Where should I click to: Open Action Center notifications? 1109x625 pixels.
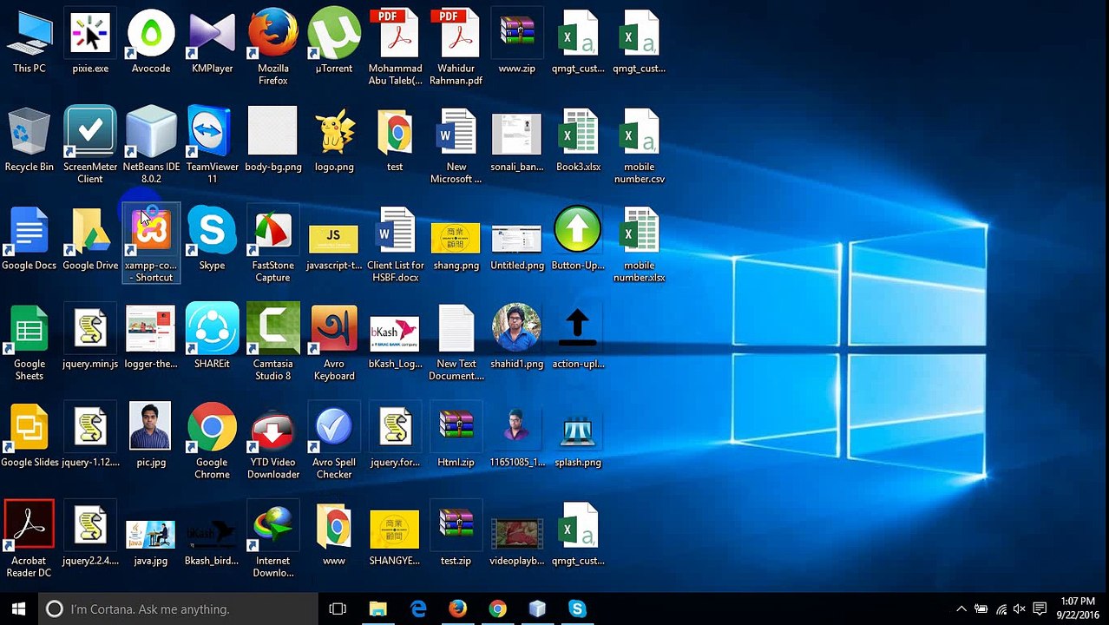click(1039, 609)
